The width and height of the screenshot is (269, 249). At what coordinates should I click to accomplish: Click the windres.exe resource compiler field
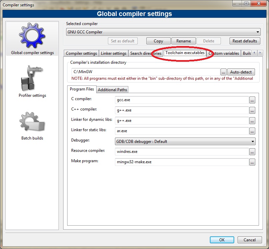182,152
